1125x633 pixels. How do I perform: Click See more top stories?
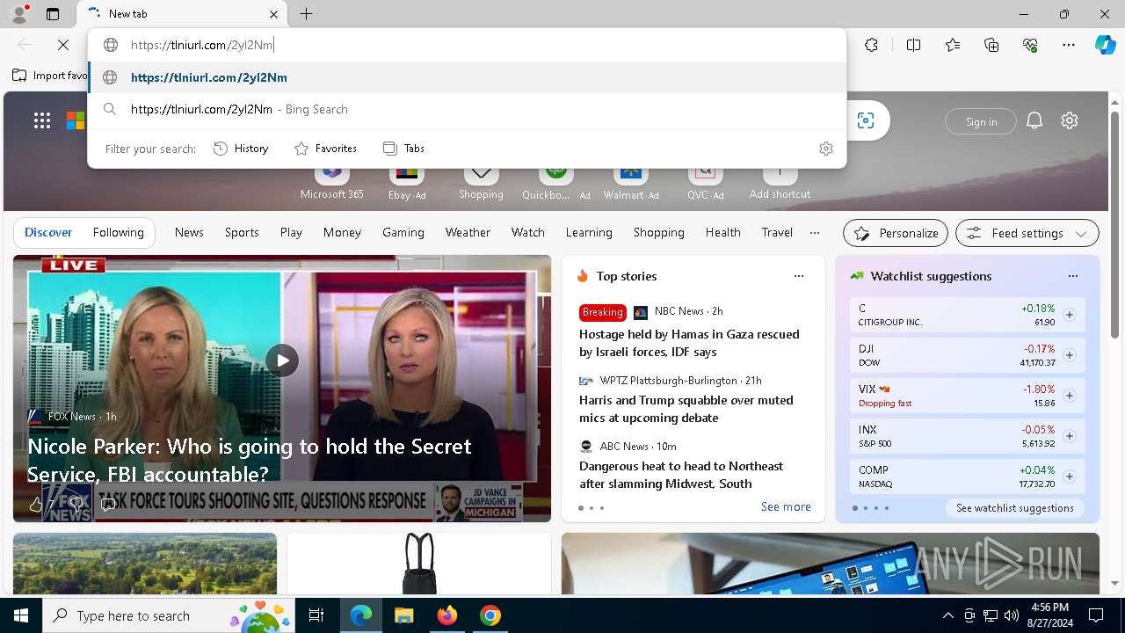[x=786, y=506]
